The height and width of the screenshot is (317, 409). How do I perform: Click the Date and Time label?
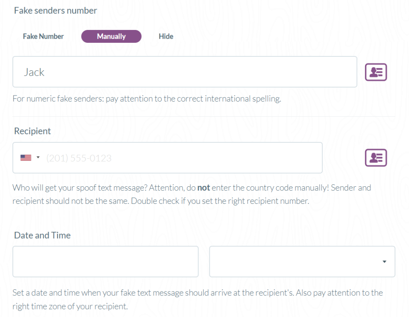42,235
